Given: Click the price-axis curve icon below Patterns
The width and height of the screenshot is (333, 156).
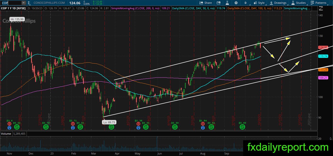Looking at the screenshot, I should pyautogui.click(x=321, y=8).
